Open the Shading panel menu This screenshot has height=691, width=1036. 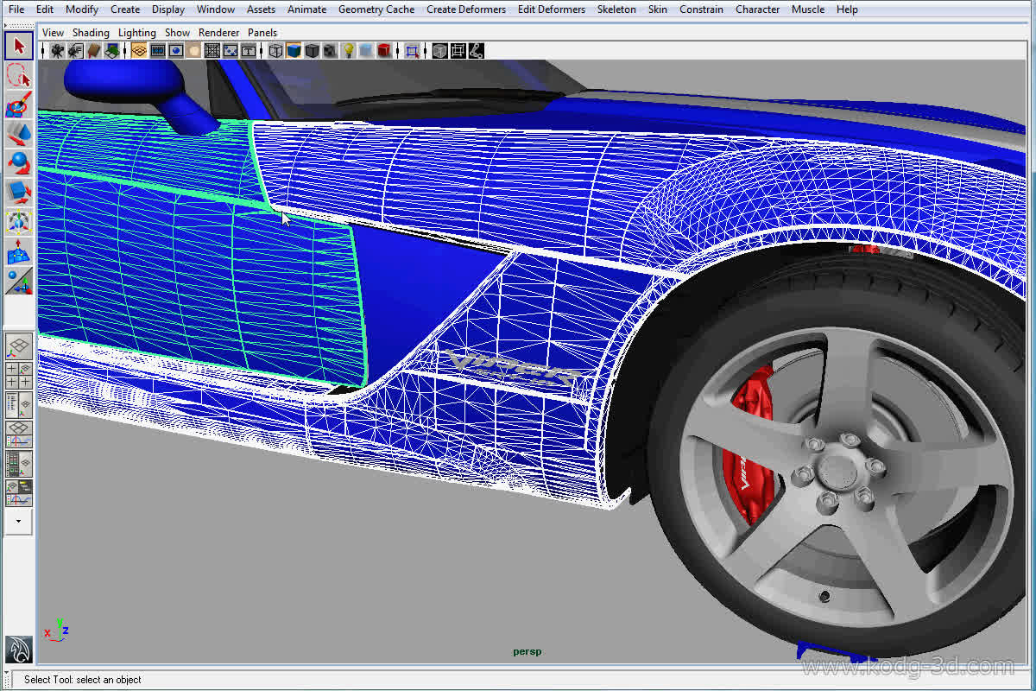91,33
